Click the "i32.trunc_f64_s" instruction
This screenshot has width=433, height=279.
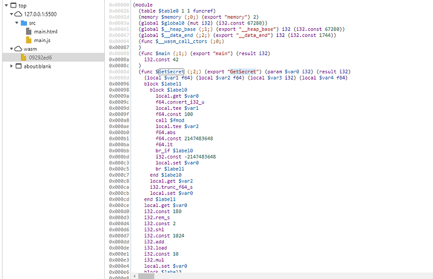point(171,187)
